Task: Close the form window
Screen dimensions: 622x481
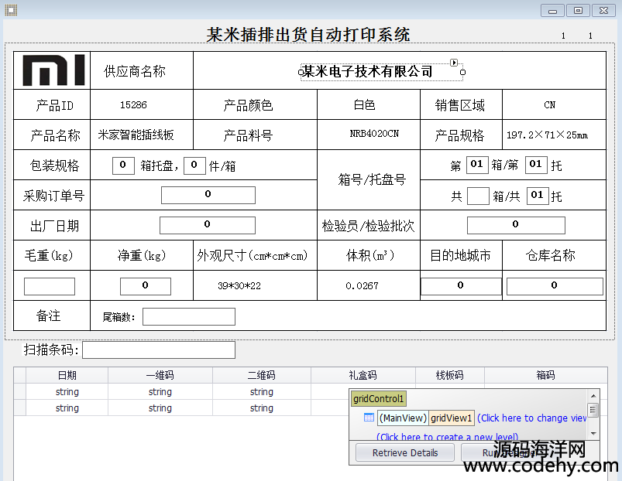Action: [603, 11]
